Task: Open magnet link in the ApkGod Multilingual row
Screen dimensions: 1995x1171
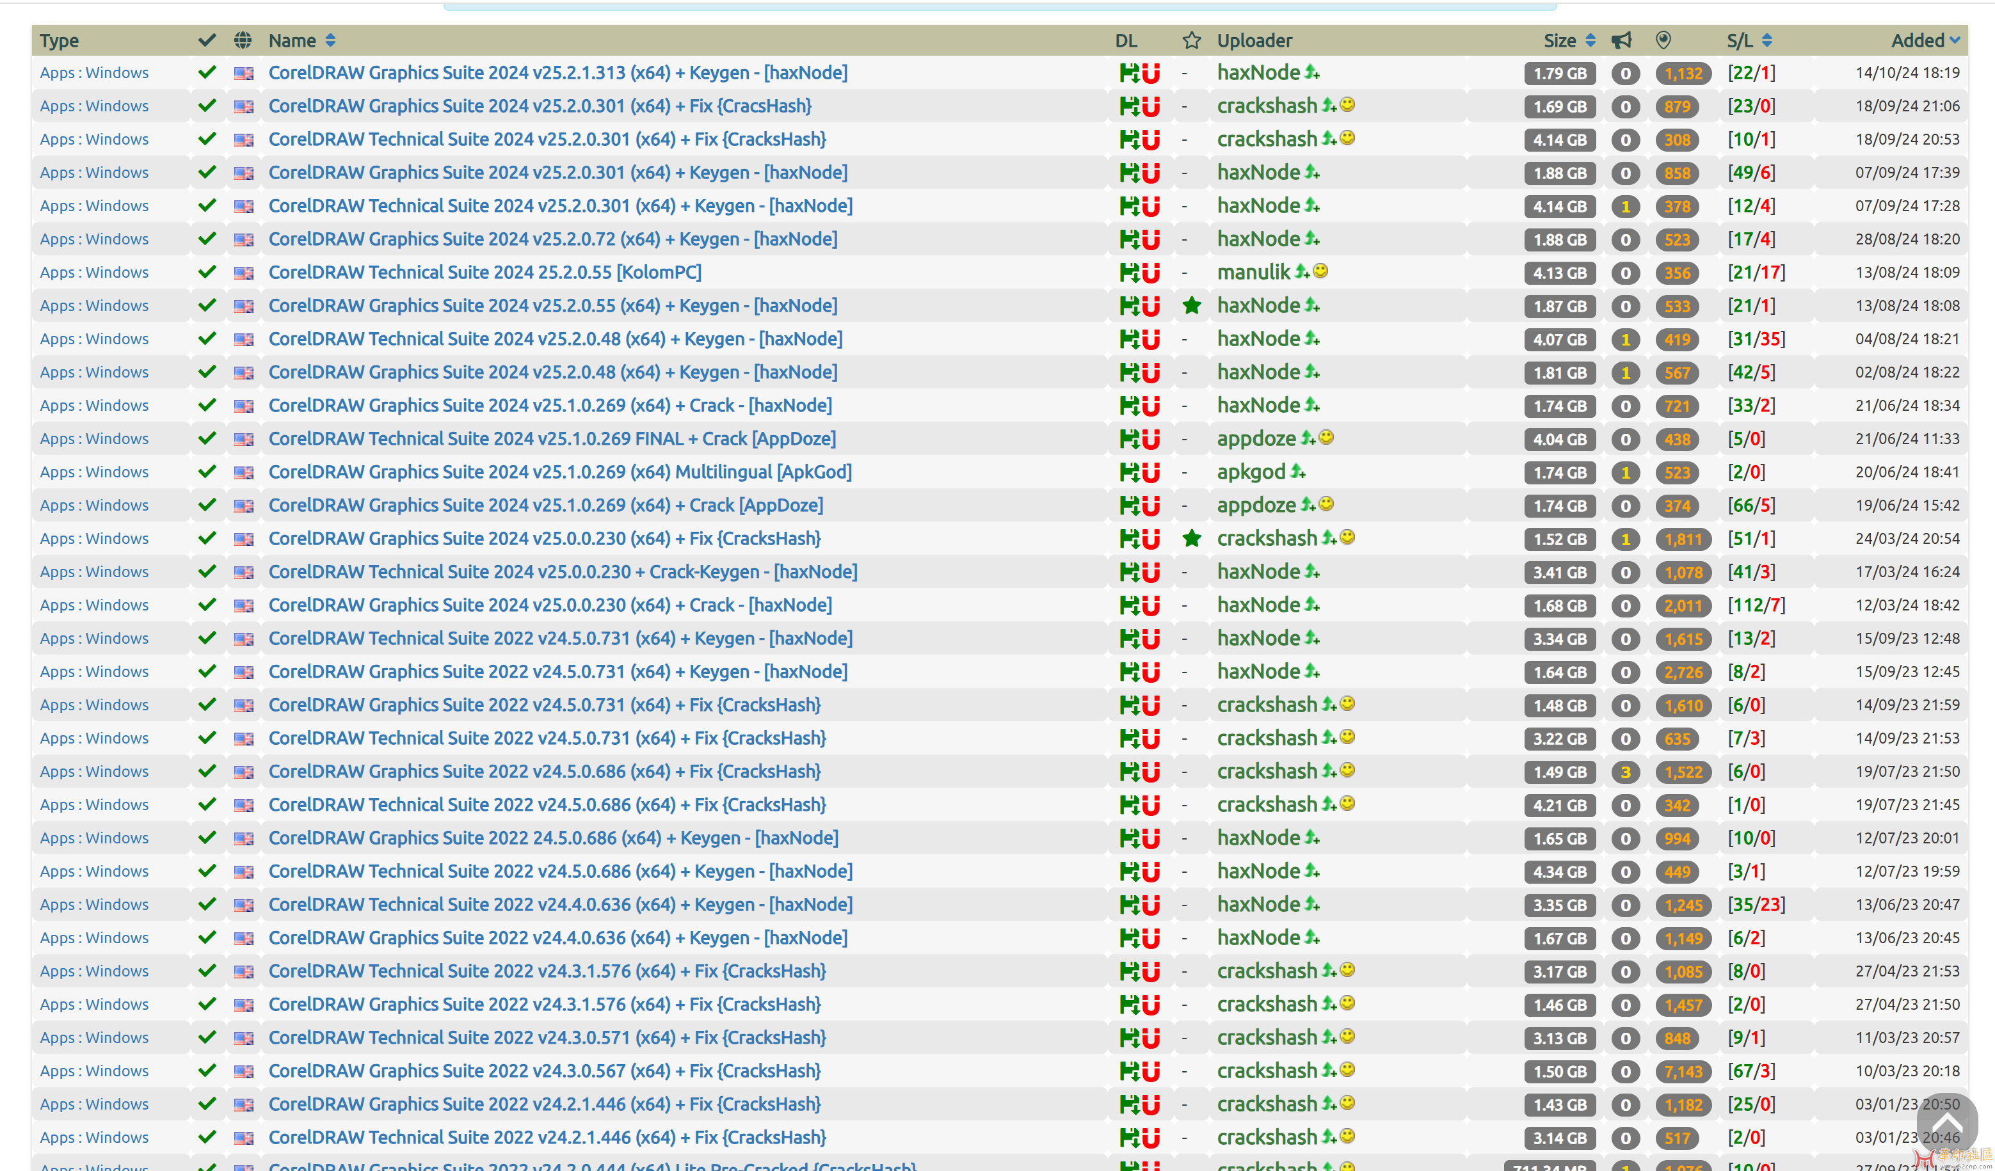Action: (x=1151, y=473)
